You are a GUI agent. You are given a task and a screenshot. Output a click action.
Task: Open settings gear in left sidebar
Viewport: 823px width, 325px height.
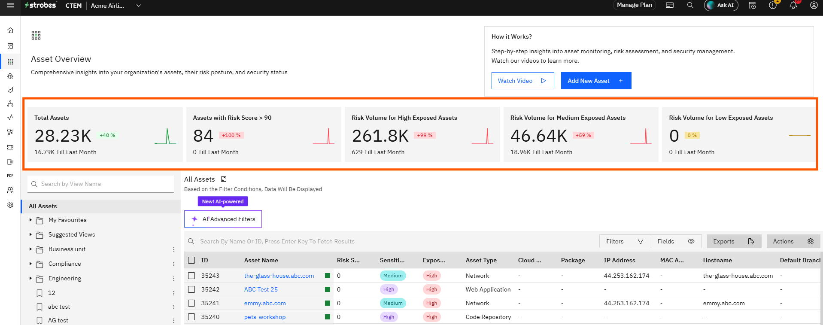10,205
